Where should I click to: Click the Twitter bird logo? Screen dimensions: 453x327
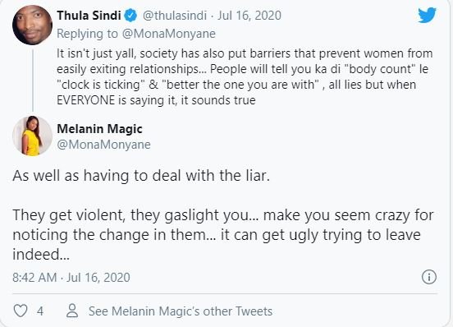[x=427, y=15]
